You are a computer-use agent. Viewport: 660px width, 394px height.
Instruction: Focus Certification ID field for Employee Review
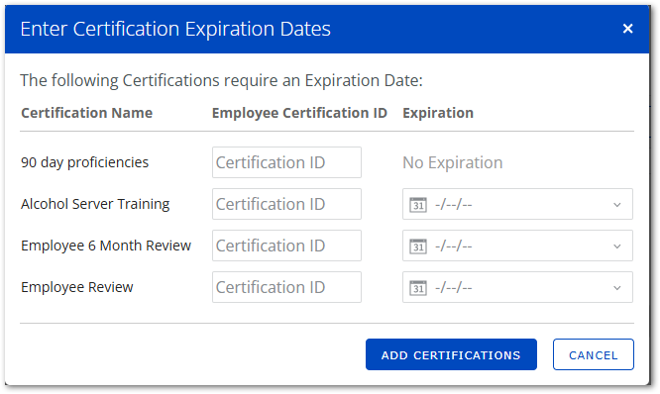tap(286, 287)
